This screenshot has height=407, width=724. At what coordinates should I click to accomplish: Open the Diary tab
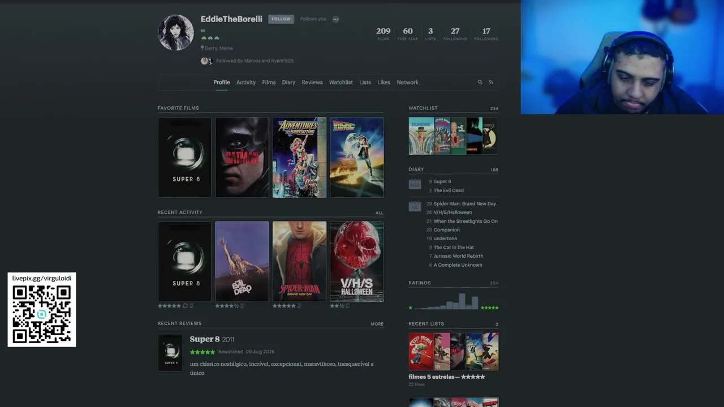[288, 83]
